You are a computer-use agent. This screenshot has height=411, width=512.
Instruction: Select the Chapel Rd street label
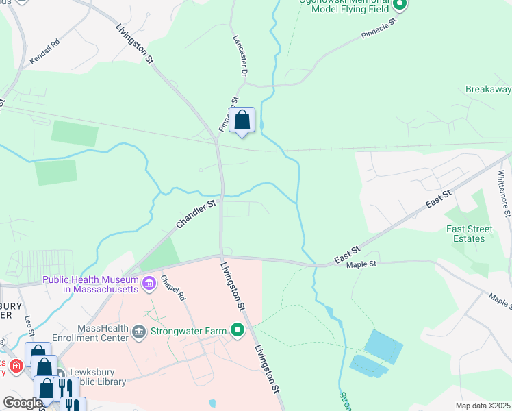point(173,288)
